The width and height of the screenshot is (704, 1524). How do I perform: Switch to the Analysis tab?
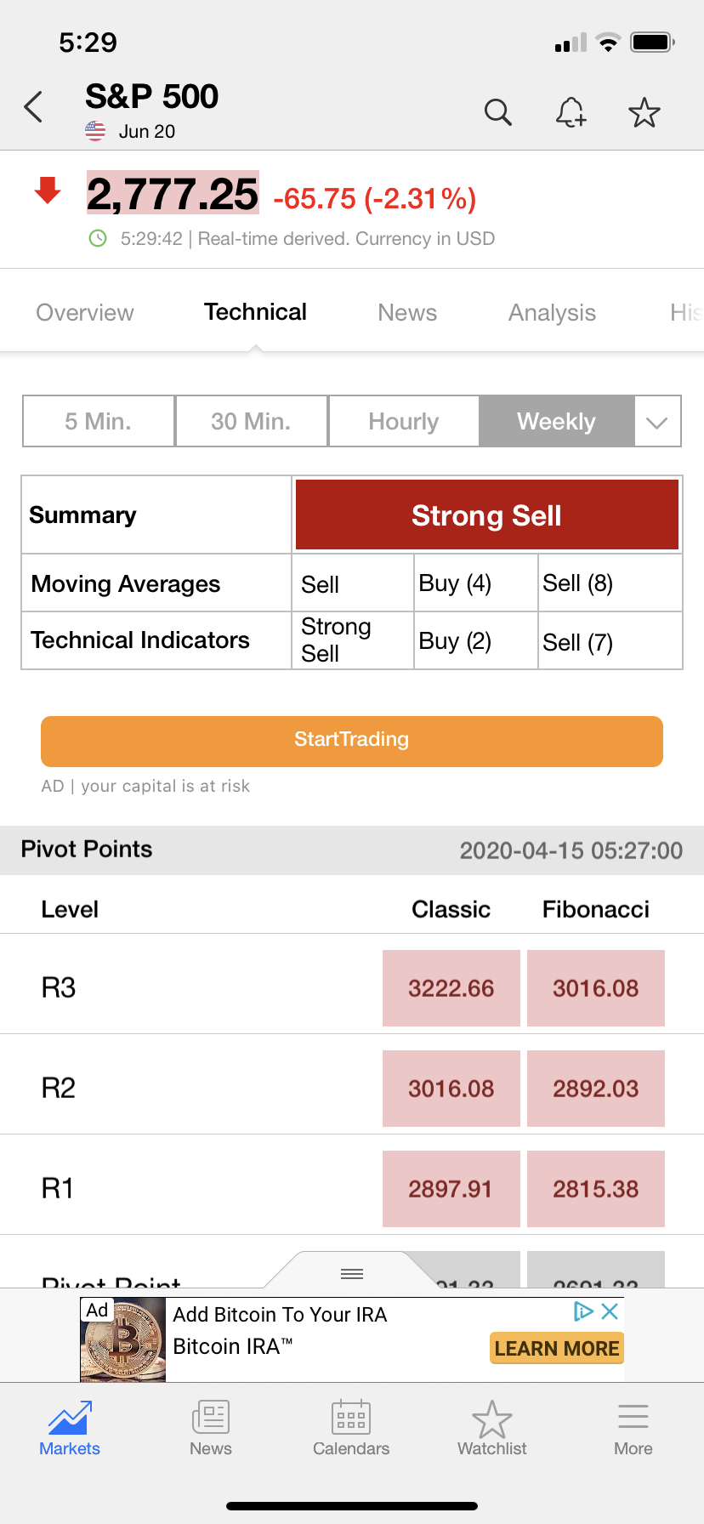[552, 313]
